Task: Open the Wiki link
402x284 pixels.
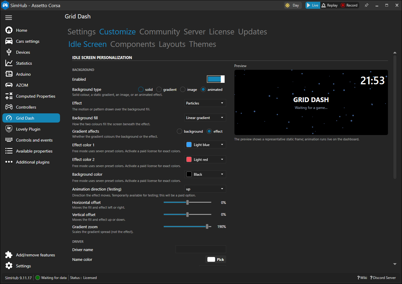Action: pyautogui.click(x=362, y=278)
